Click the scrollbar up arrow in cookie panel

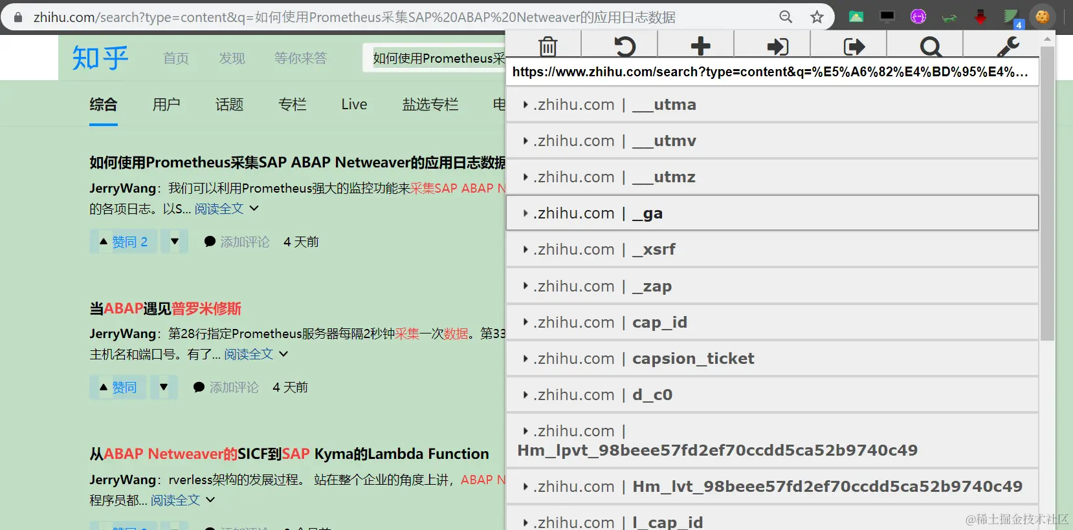(x=1047, y=39)
